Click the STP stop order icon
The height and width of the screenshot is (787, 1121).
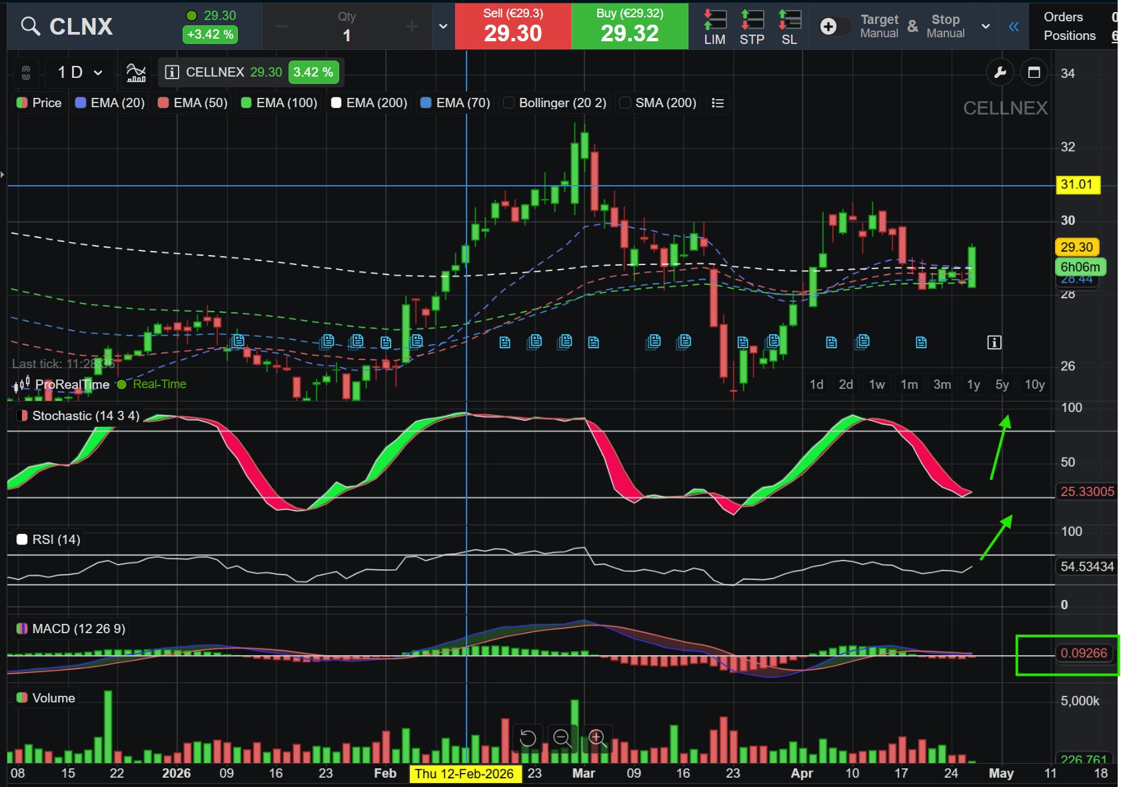pos(752,27)
